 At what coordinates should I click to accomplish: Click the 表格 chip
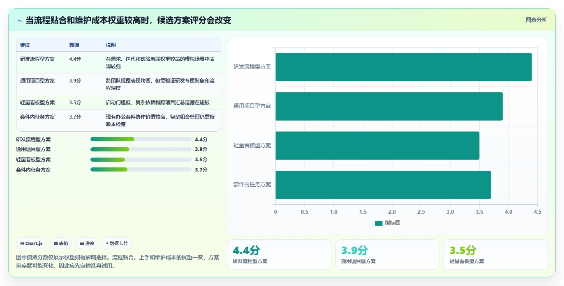coord(61,243)
